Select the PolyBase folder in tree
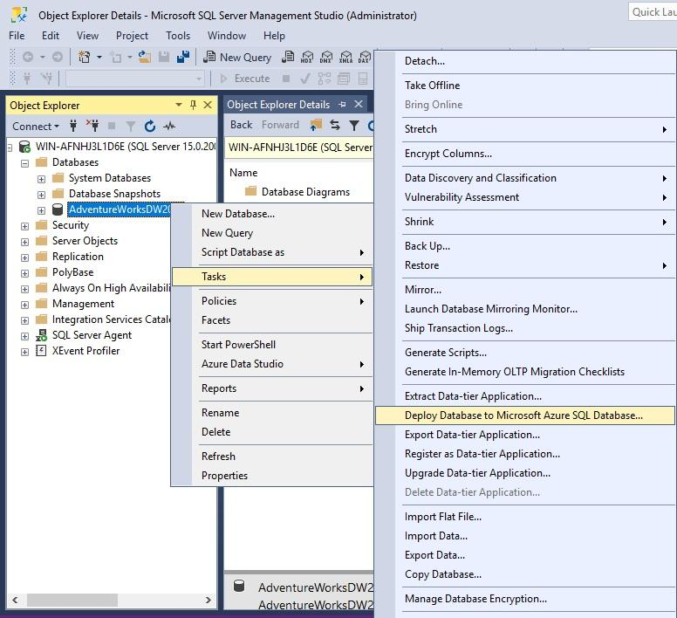Viewport: 677px width, 618px height. [72, 272]
